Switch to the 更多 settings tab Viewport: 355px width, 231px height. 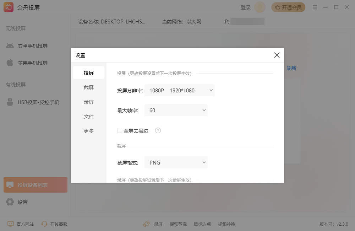(88, 131)
